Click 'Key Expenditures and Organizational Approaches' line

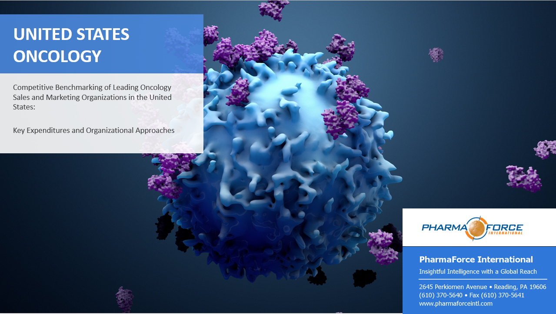[x=93, y=130]
